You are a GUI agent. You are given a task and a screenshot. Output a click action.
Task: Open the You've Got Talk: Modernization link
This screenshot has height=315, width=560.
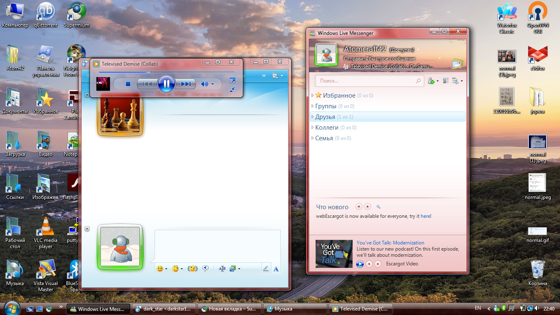point(390,243)
